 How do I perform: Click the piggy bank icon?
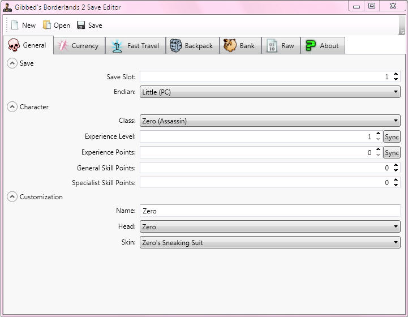click(230, 45)
